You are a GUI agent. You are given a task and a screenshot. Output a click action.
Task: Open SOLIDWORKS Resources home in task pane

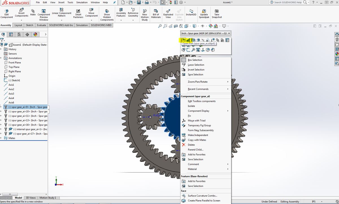337,35
